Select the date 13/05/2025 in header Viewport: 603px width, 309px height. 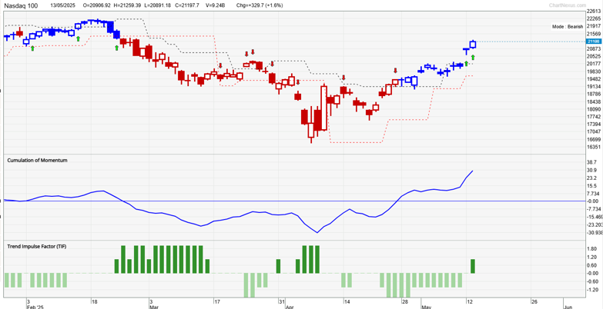click(x=62, y=5)
